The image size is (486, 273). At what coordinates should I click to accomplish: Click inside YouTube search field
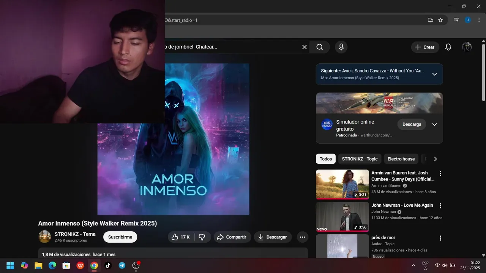232,47
